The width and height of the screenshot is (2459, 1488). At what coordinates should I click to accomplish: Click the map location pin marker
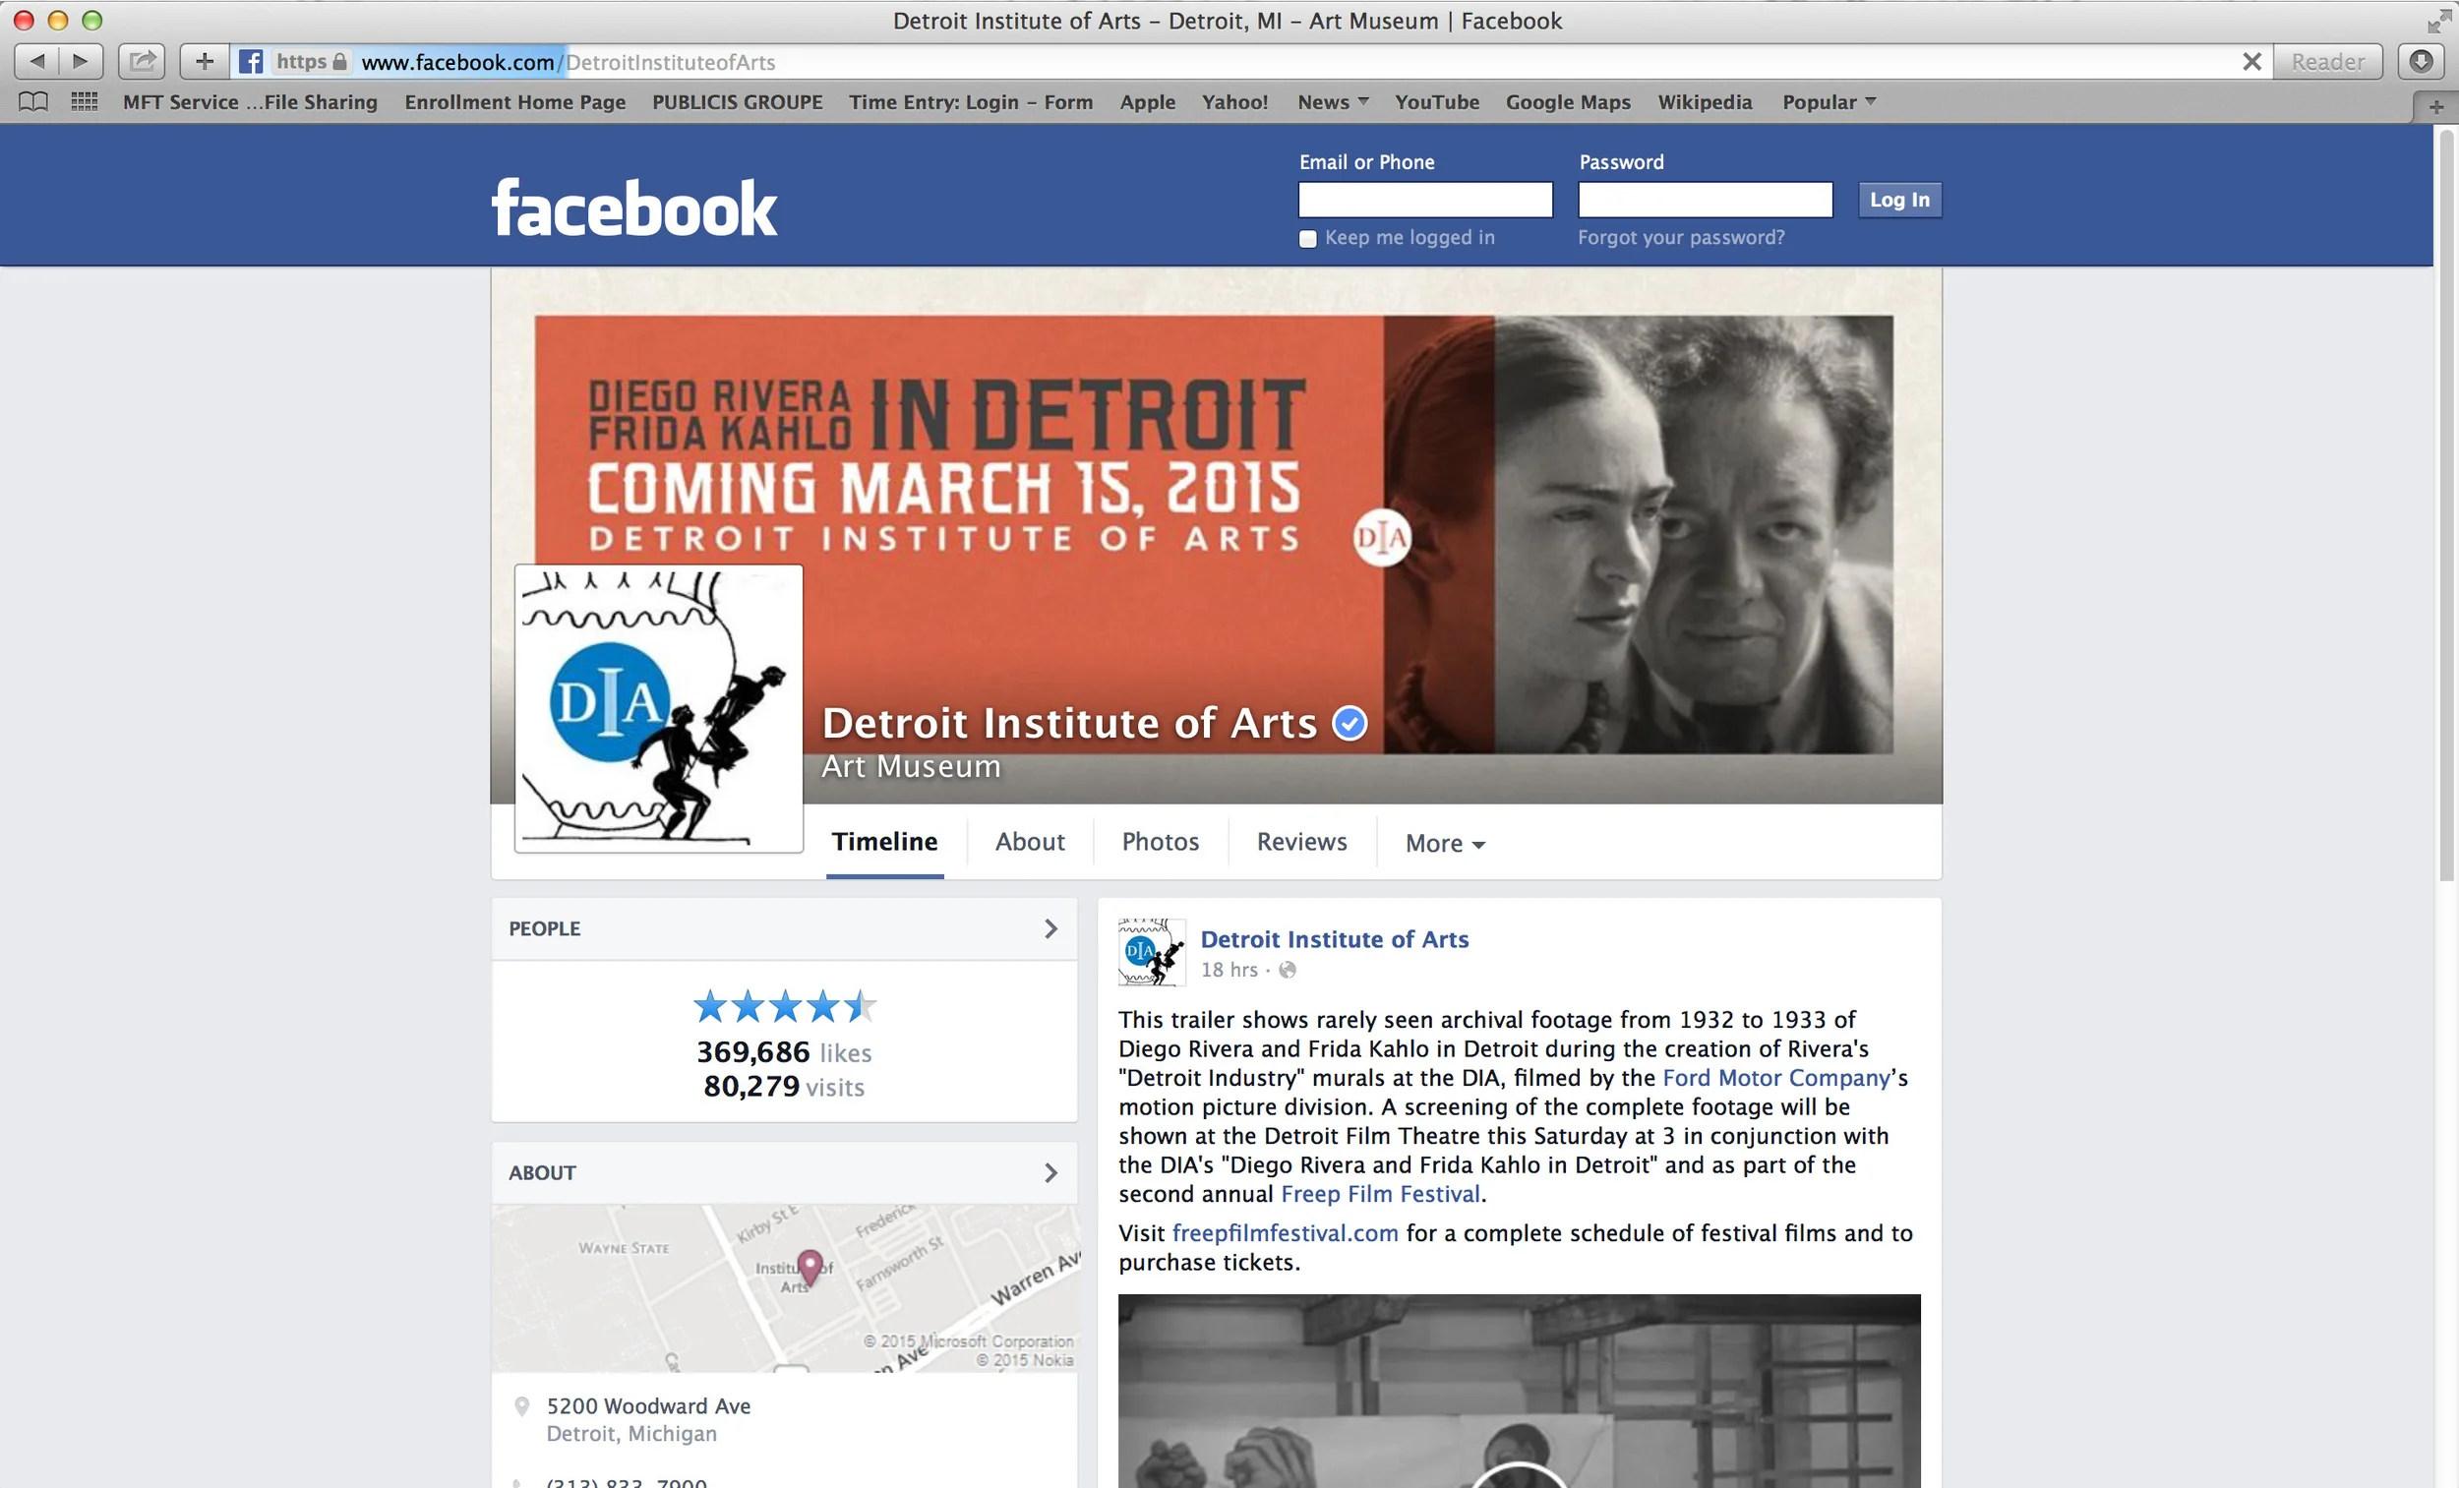[x=810, y=1267]
